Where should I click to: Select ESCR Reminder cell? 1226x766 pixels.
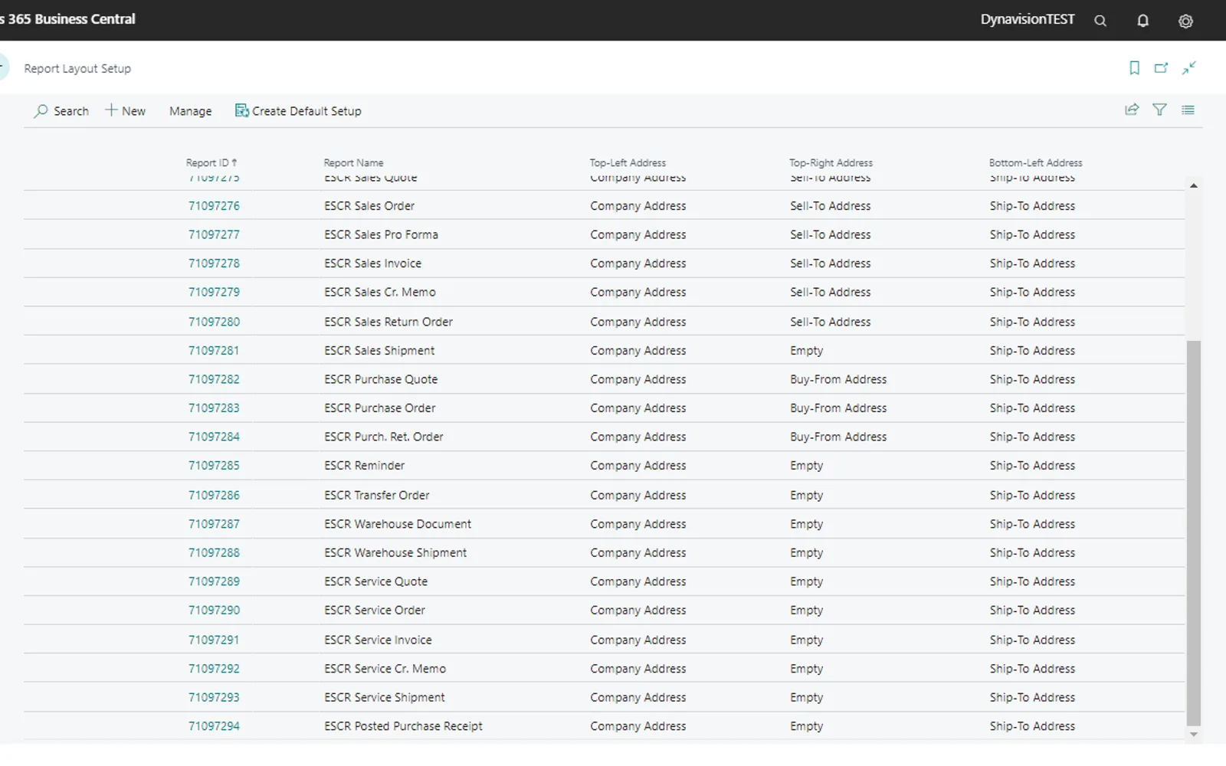tap(364, 466)
